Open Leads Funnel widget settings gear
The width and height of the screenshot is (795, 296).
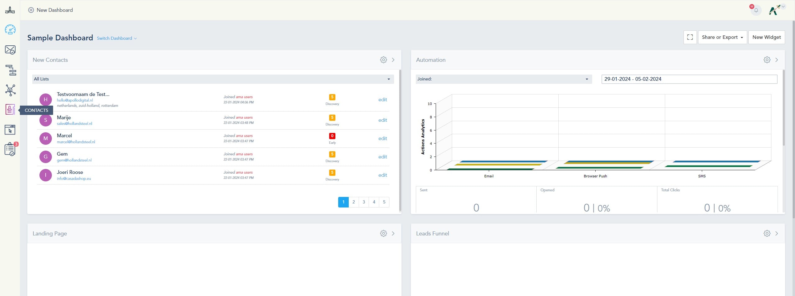[x=767, y=234]
